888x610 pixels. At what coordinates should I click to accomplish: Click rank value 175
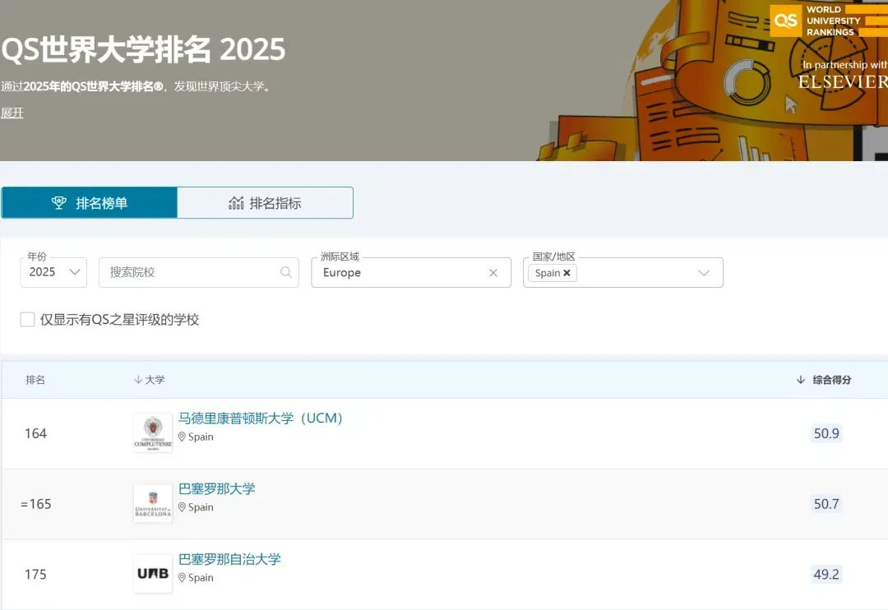(x=35, y=575)
